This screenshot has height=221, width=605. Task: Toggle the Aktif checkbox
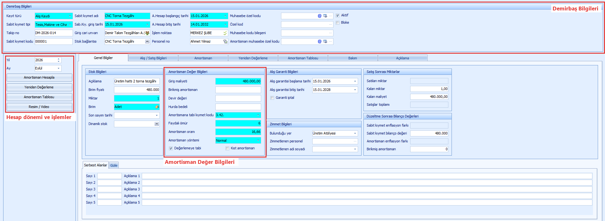tap(338, 15)
